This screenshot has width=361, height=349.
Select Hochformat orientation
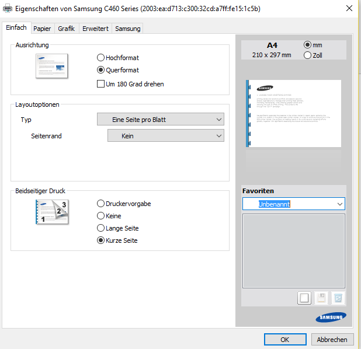coord(118,58)
